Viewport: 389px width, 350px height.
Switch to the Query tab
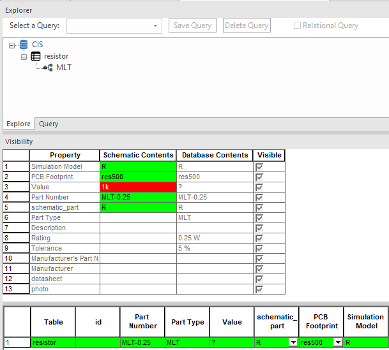click(49, 124)
